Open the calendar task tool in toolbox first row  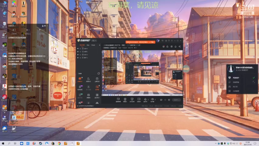97,79
